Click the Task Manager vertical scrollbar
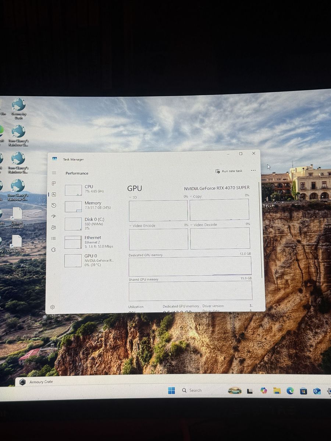This screenshot has height=441, width=331. click(262, 228)
